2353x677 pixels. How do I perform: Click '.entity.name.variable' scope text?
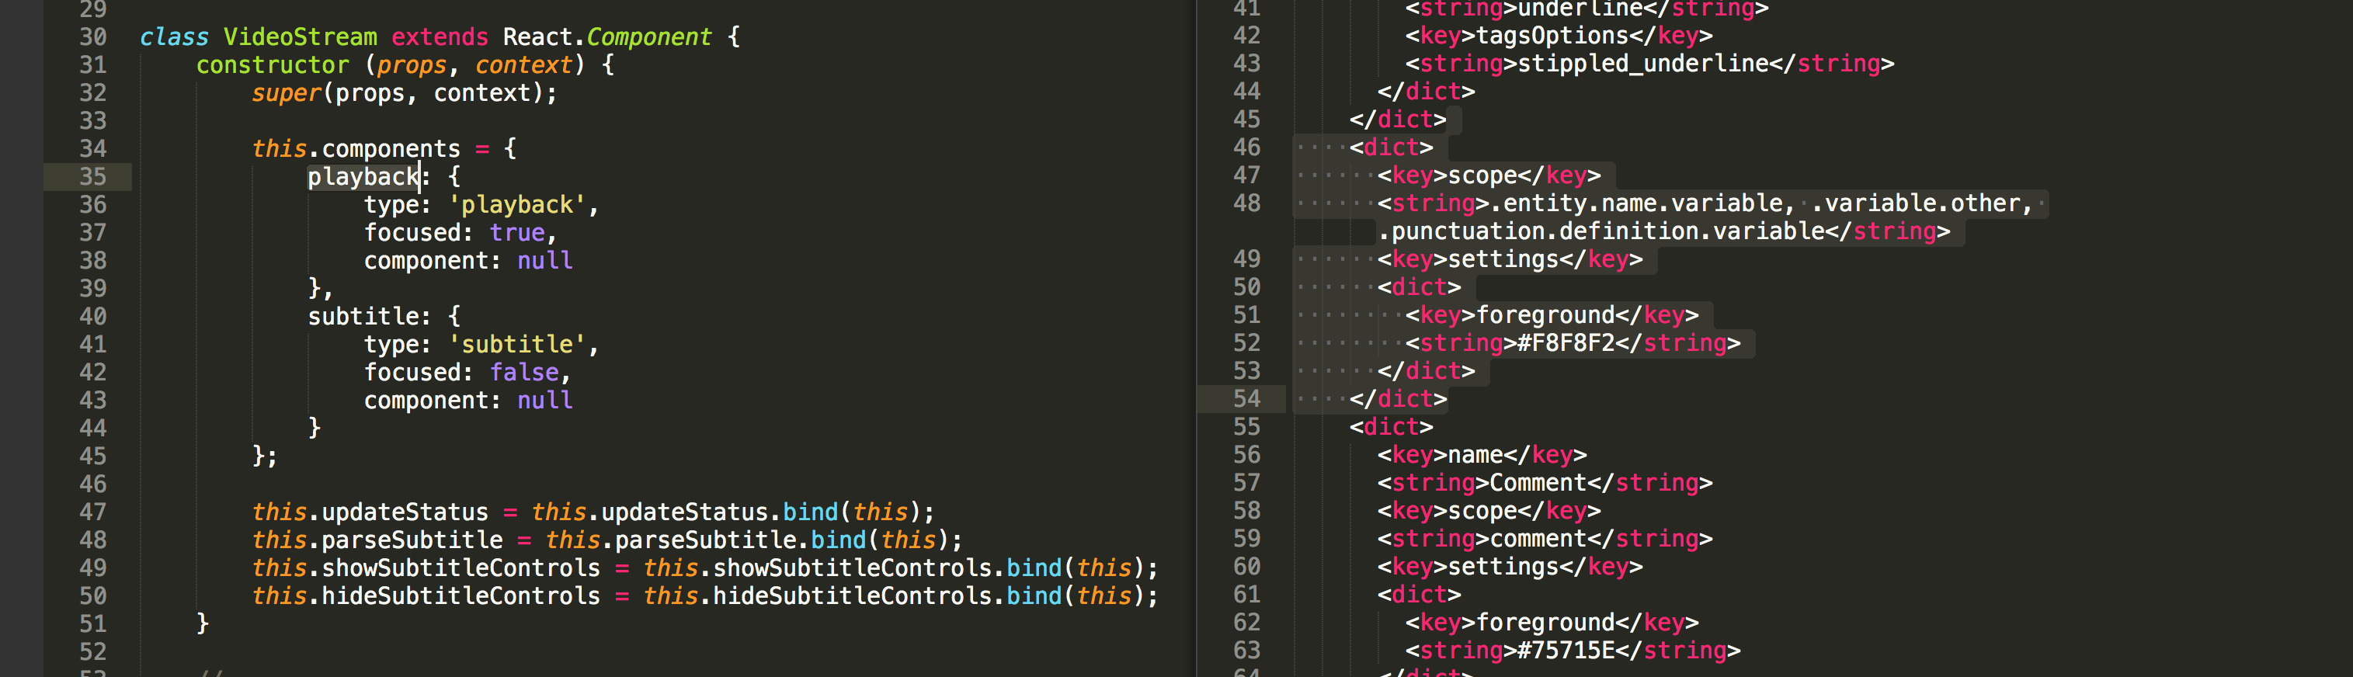pyautogui.click(x=1635, y=203)
